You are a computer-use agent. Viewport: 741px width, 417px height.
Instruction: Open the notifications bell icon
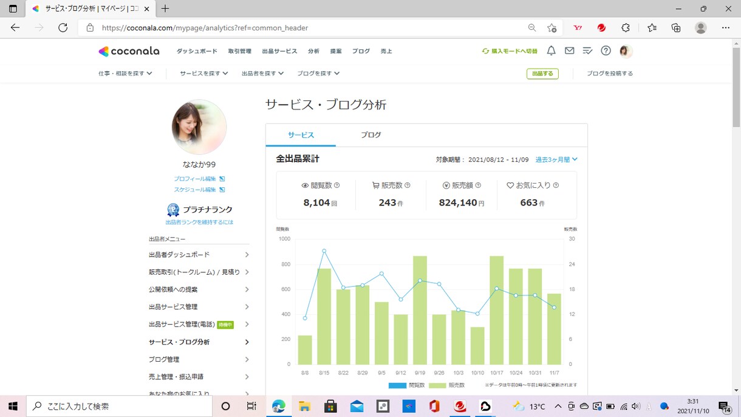pos(551,51)
